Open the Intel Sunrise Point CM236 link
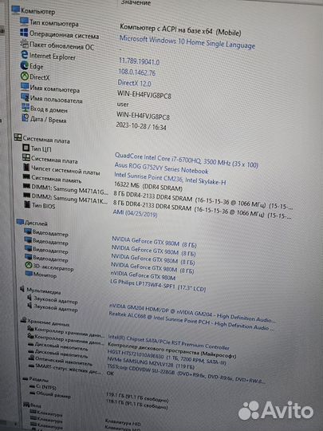 click(170, 178)
